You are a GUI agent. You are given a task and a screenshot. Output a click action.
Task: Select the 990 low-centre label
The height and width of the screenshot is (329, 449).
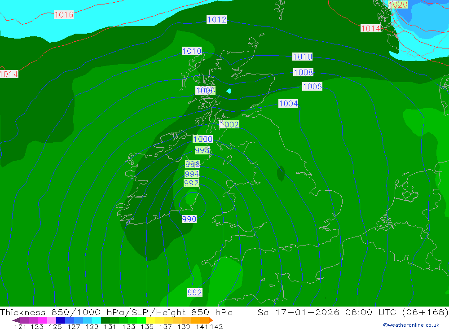[x=189, y=219]
